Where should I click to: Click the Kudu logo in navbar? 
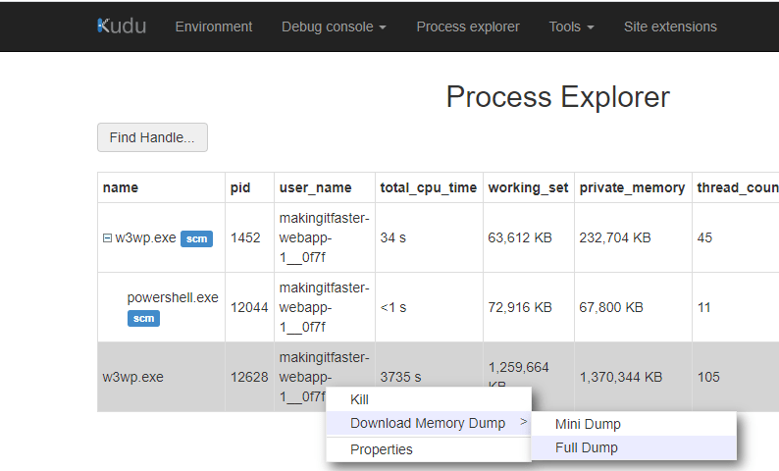coord(122,26)
